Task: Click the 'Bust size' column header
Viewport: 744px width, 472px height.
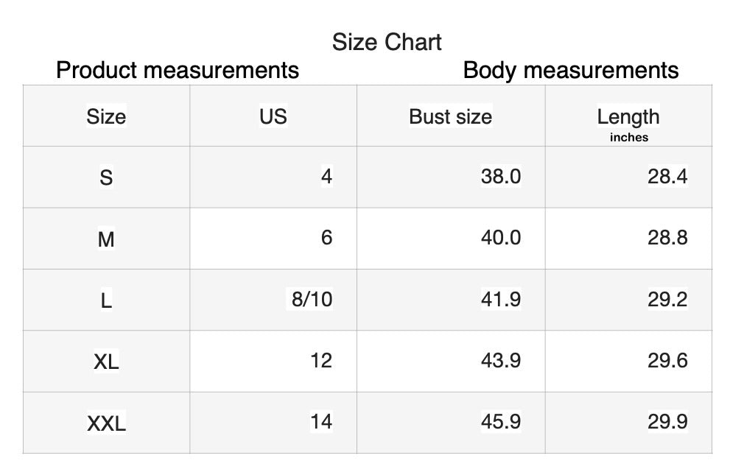Action: tap(450, 116)
